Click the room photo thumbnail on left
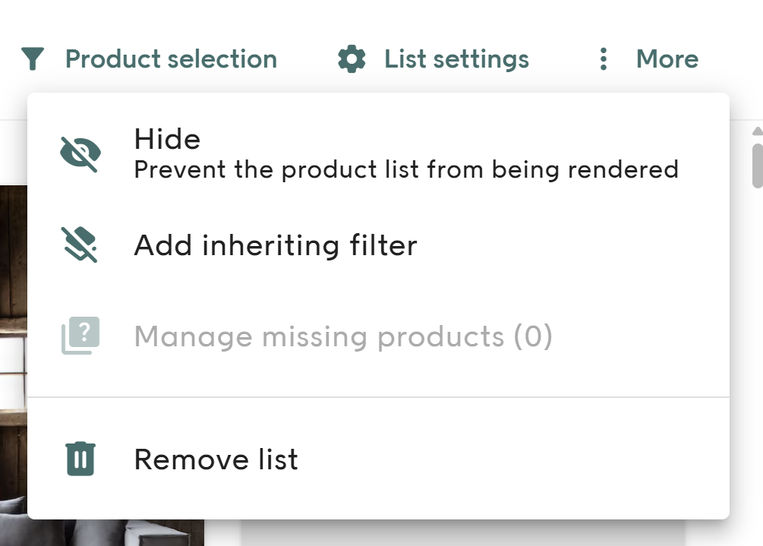The width and height of the screenshot is (763, 546). click(13, 342)
